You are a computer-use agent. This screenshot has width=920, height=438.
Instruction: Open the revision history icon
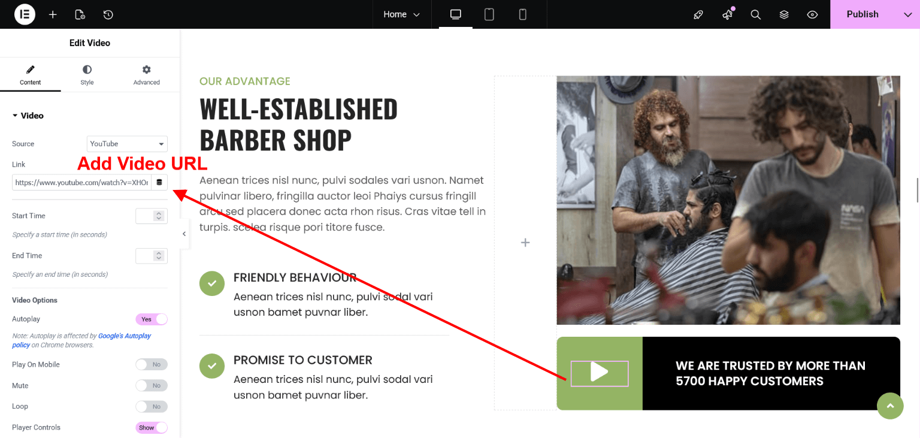click(108, 14)
